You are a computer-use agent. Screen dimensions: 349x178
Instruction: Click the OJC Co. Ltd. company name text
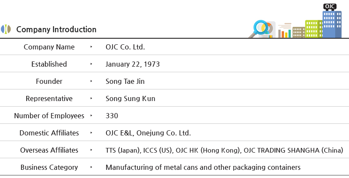click(125, 47)
